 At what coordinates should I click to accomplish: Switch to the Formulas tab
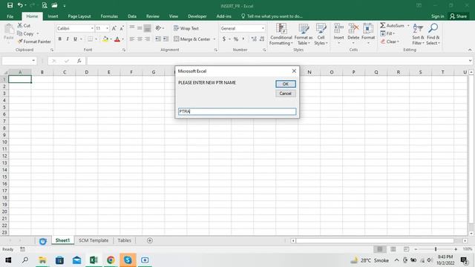point(109,16)
